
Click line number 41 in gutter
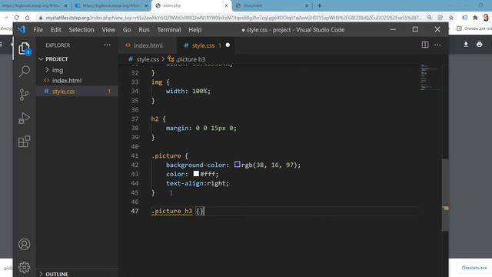coord(135,155)
